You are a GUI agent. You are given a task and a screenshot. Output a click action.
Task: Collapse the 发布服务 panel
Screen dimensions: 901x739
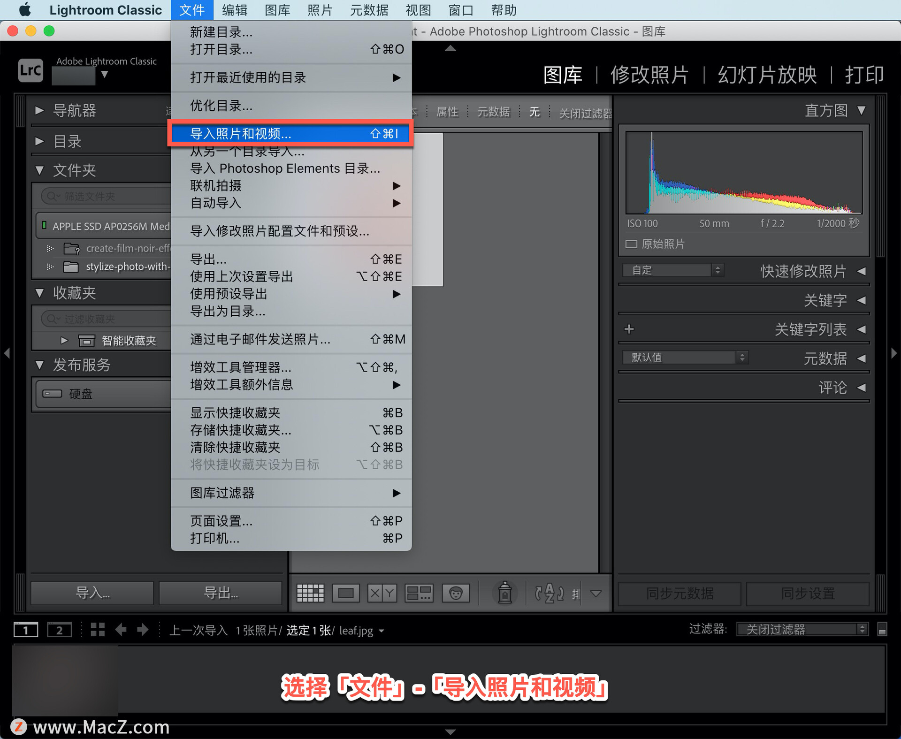[x=39, y=365]
